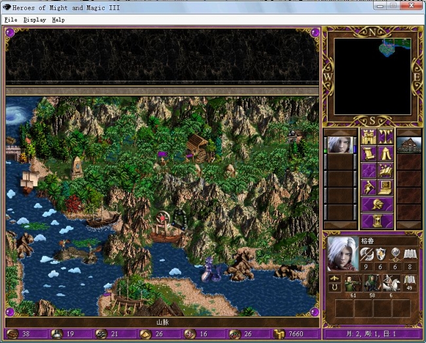Select green ranger troop stack with 58
Viewport: 426px width, 343px height.
coord(372,283)
